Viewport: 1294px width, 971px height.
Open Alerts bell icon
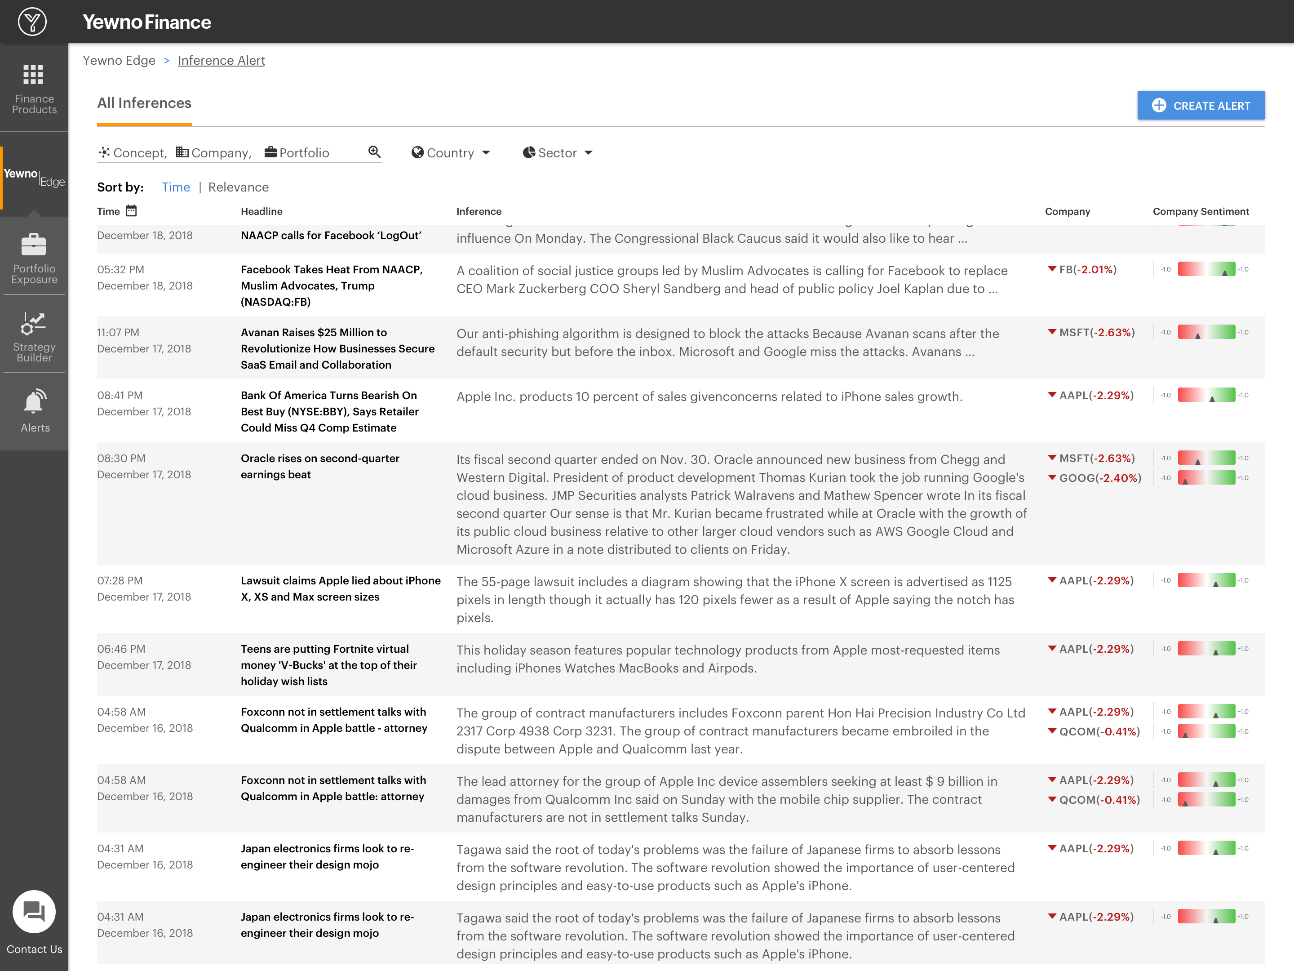coord(35,401)
